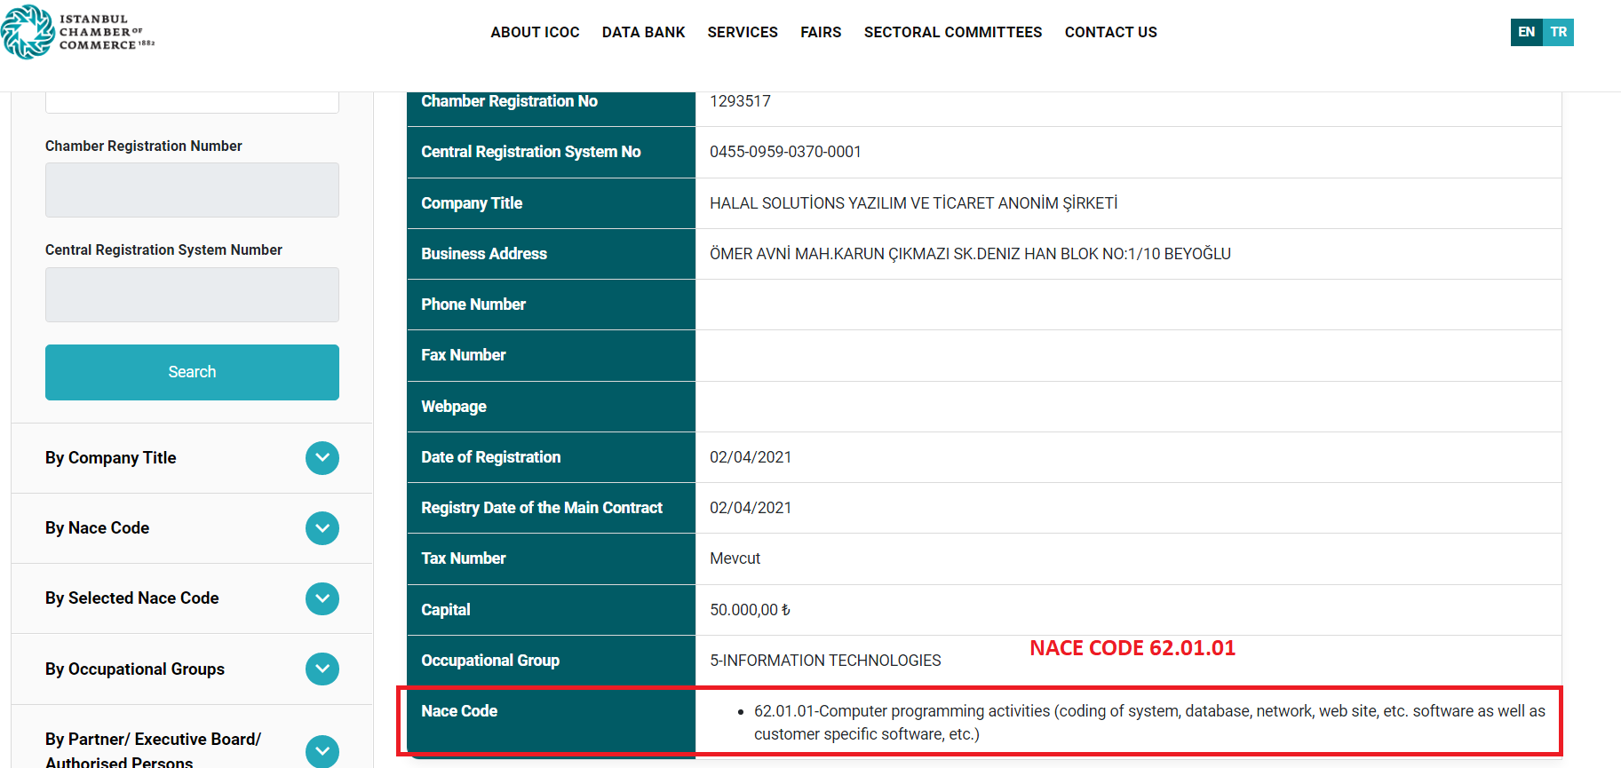Switch language to EN
Viewport: 1621px width, 768px height.
coord(1526,32)
